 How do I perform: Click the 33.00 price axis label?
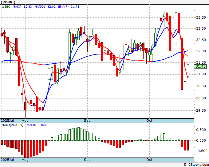[201, 28]
